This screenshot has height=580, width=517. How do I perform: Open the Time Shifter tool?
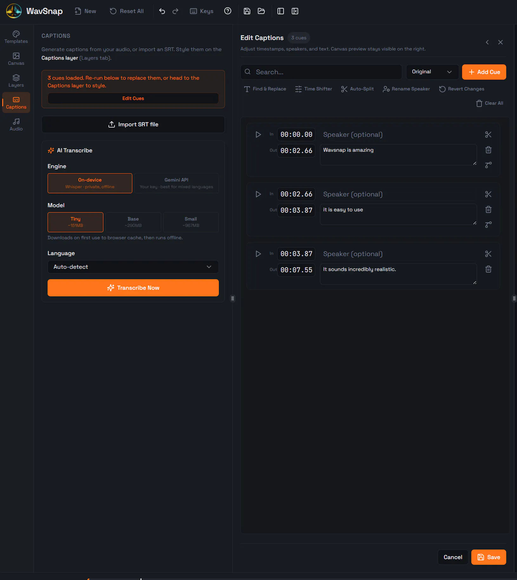(x=314, y=89)
